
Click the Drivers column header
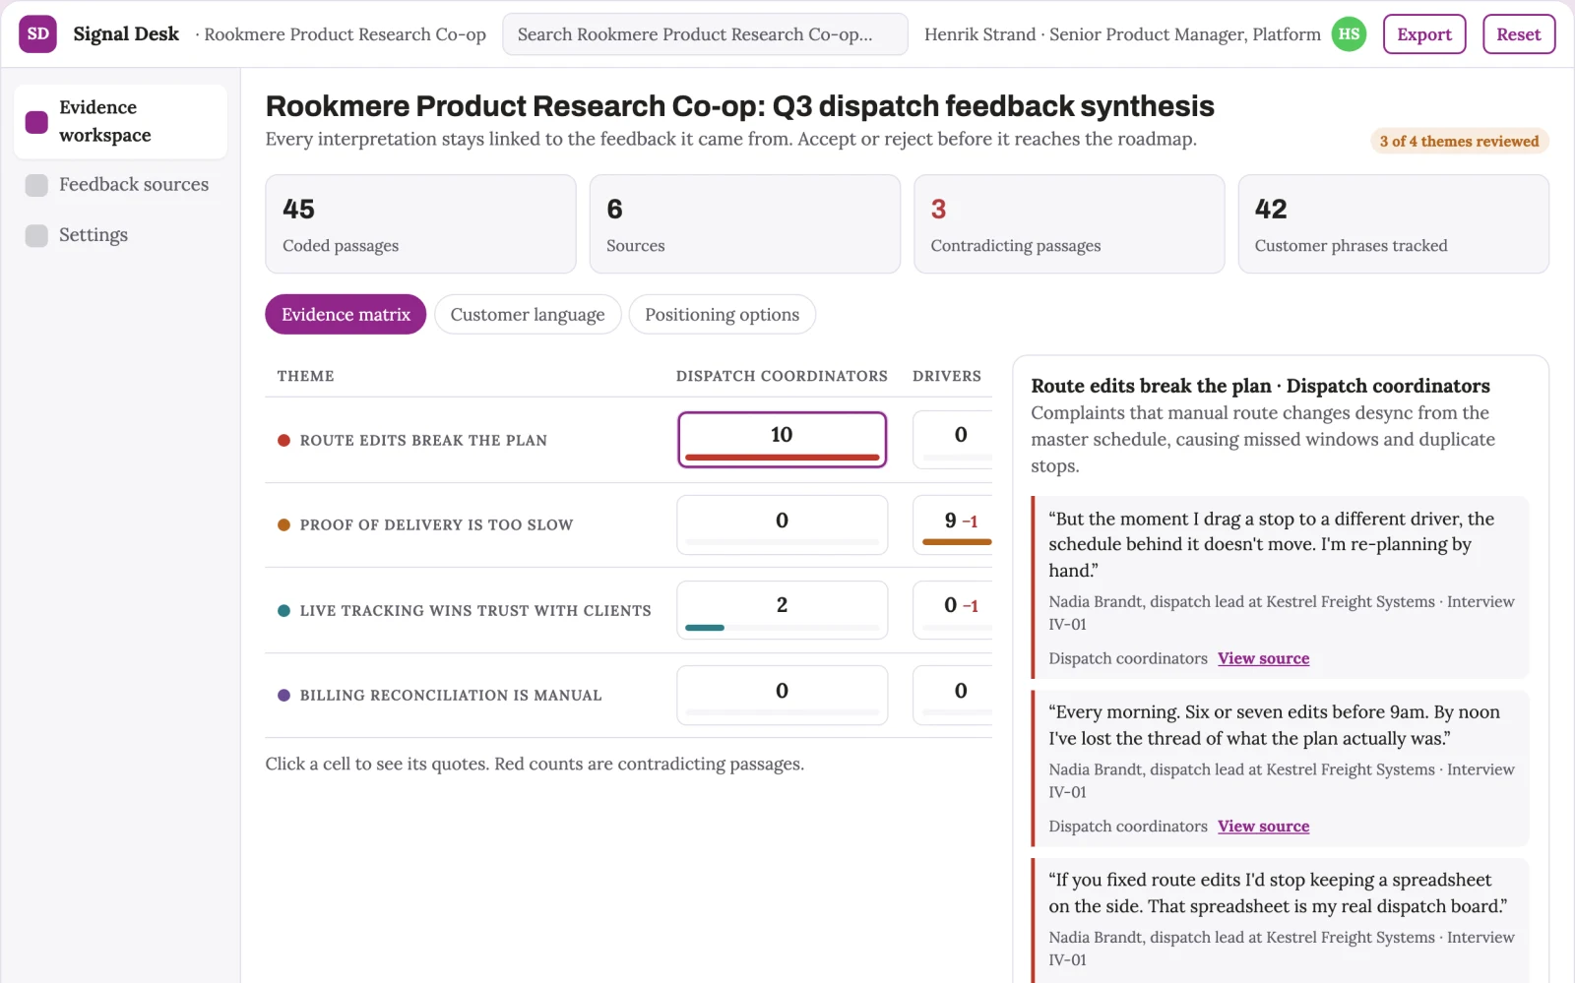click(x=947, y=376)
